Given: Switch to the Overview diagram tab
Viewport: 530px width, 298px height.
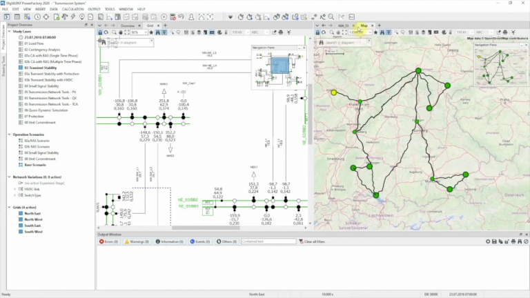Looking at the screenshot, I should (128, 25).
